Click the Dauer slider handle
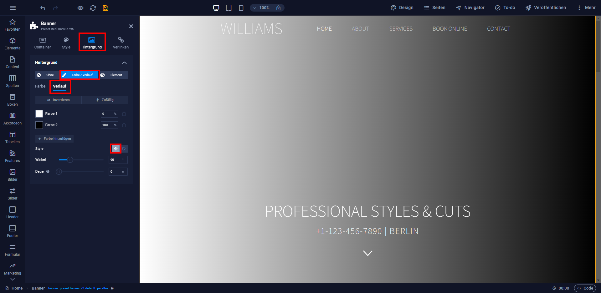Viewport: 601px width, 293px height. pos(59,172)
